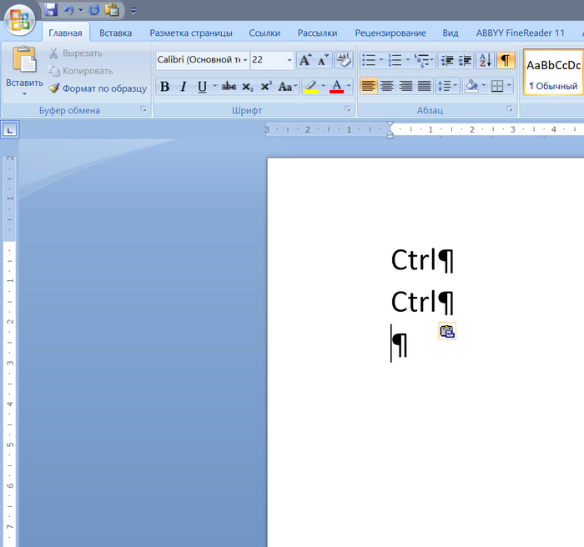Viewport: 584px width, 547px height.
Task: Customize quick access toolbar dropdown
Action: (x=133, y=11)
